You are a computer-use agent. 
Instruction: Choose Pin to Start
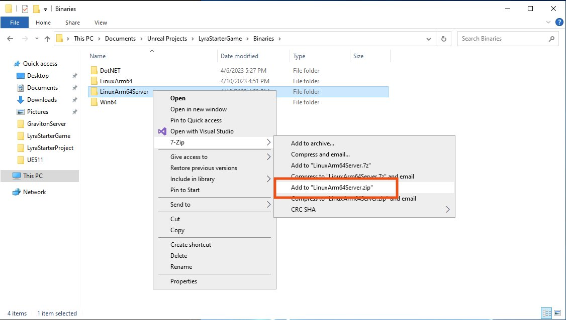pos(185,190)
